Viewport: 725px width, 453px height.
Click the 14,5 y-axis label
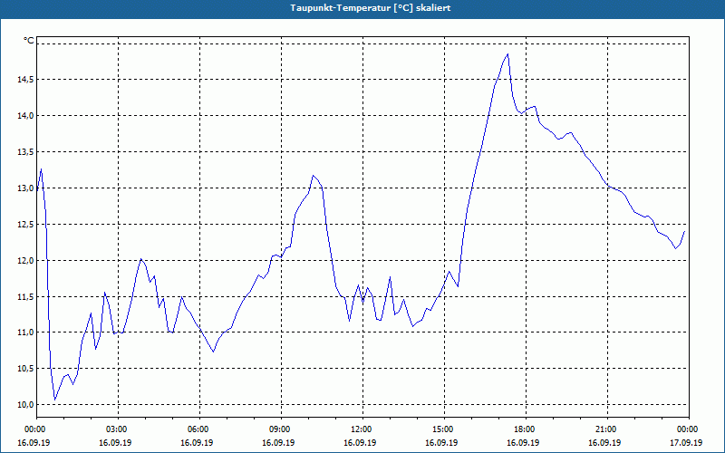26,80
